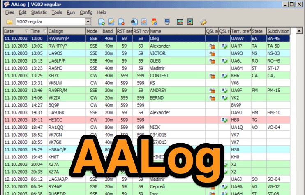Image resolution: width=305 pixels, height=195 pixels.
Task: Click the subdivision cell HM-10
Action: pos(278,112)
